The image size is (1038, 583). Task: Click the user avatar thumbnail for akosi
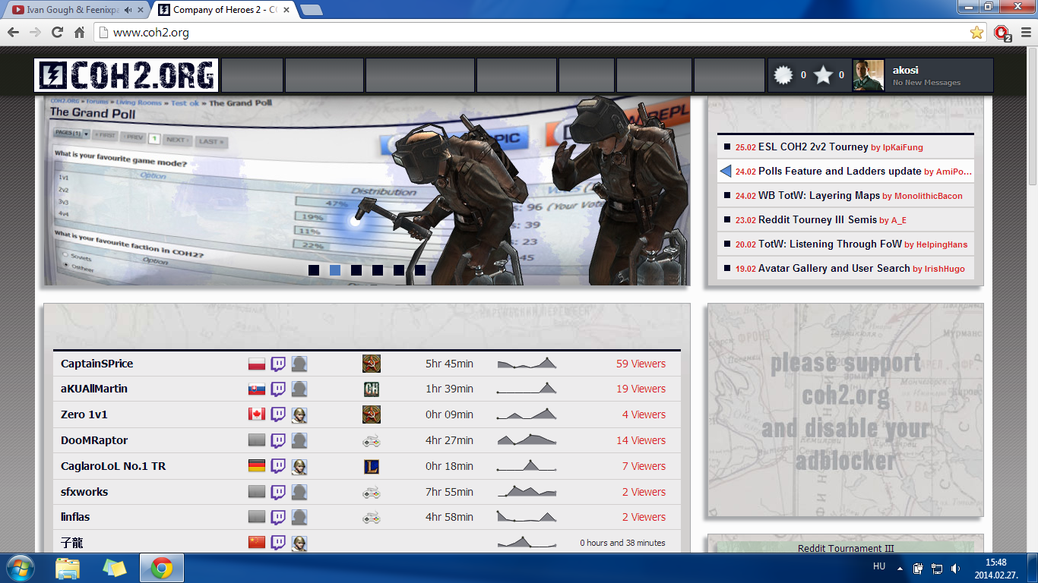click(x=869, y=75)
